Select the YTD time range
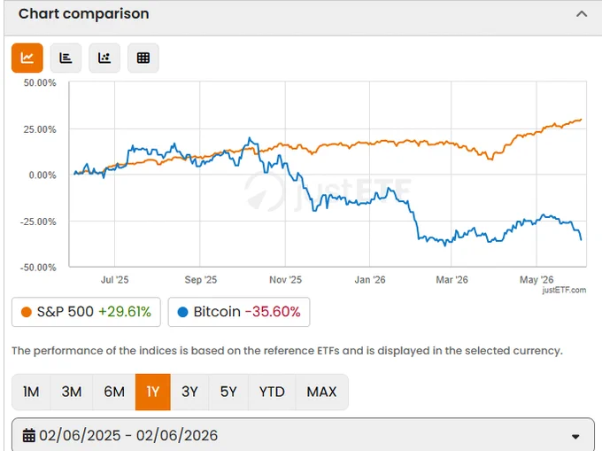The width and height of the screenshot is (602, 451). [x=272, y=392]
